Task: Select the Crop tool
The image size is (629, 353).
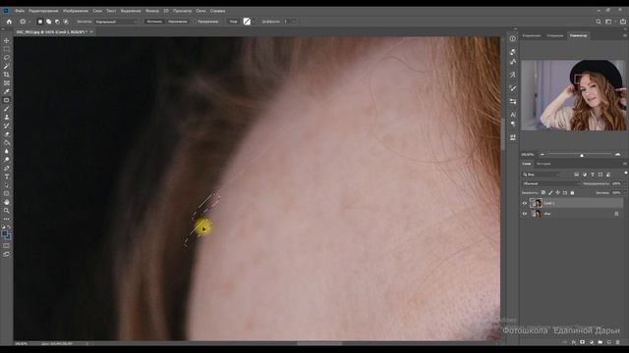Action: click(7, 75)
